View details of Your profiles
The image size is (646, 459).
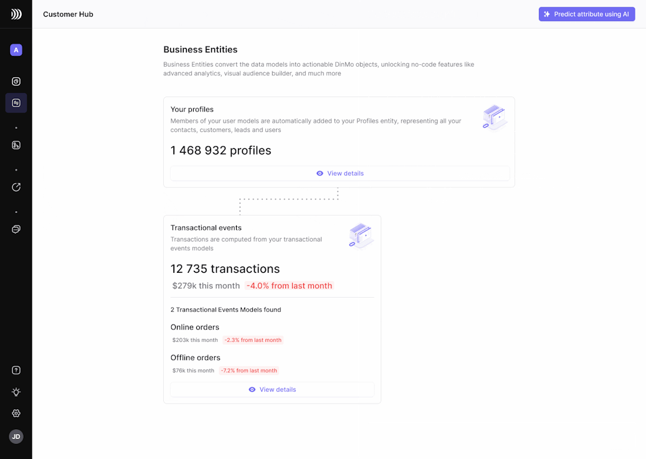click(340, 173)
